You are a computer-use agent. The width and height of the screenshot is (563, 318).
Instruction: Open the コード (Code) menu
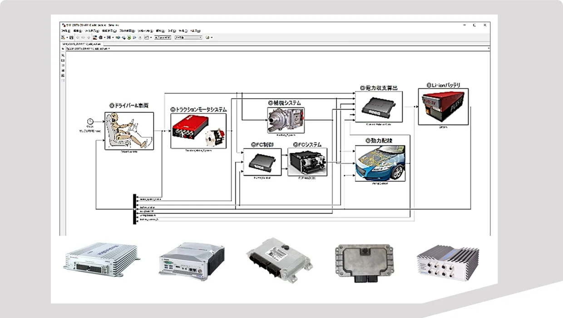click(172, 31)
